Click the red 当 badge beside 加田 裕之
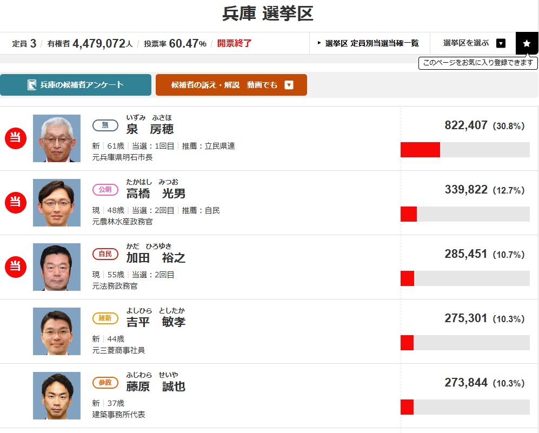Viewport: 539px width, 433px height. point(16,267)
